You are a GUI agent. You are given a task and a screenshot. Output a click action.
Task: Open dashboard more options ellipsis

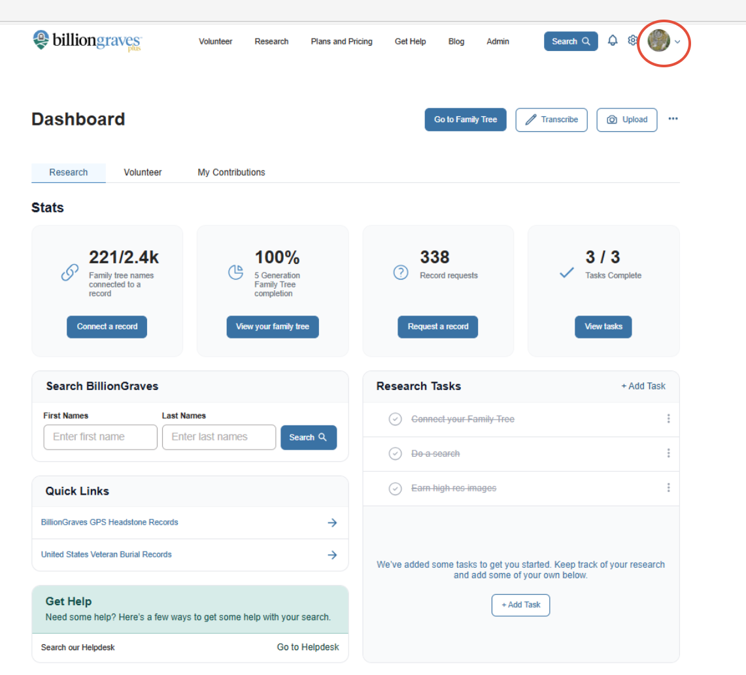tap(673, 119)
